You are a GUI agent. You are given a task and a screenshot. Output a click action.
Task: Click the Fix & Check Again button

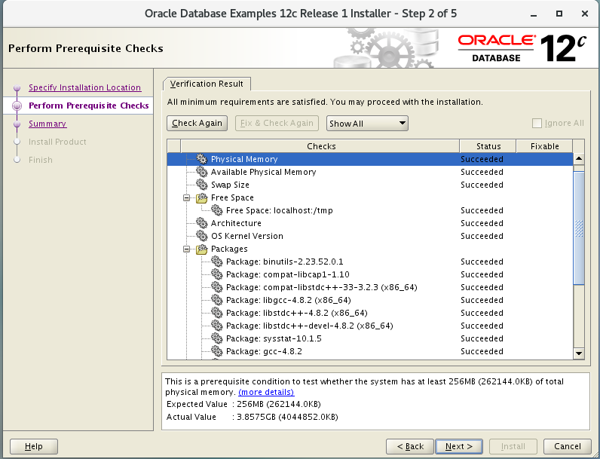(277, 123)
